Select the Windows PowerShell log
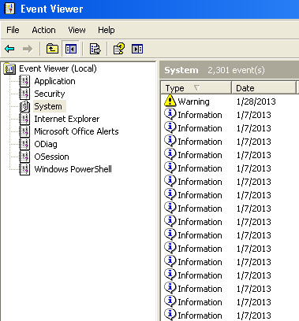This screenshot has height=321, width=299. click(73, 169)
